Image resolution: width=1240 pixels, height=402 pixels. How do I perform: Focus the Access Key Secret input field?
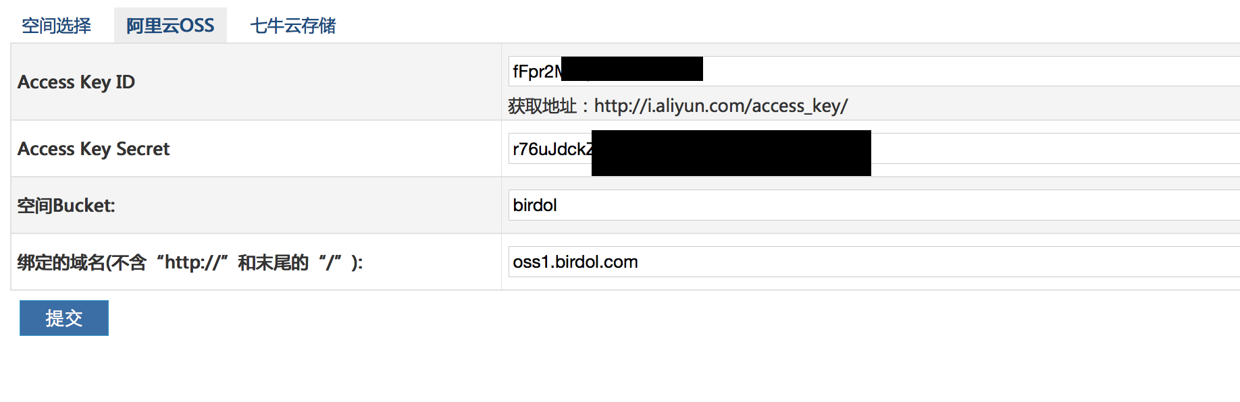[x=874, y=148]
